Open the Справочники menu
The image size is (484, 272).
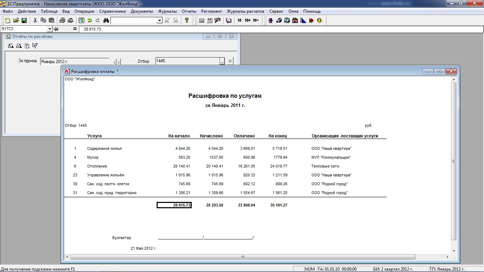pyautogui.click(x=112, y=11)
